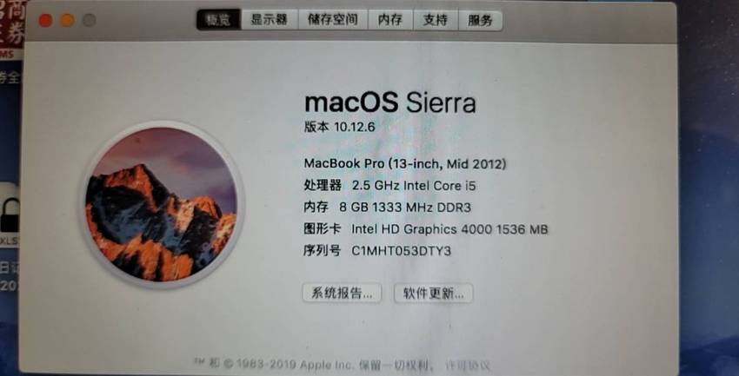Click the red close button of the window
Viewport: 739px width, 376px height.
[x=45, y=20]
